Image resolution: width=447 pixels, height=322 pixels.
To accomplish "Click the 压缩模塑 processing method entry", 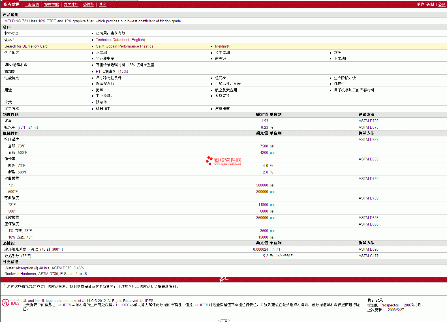I will tap(222, 109).
